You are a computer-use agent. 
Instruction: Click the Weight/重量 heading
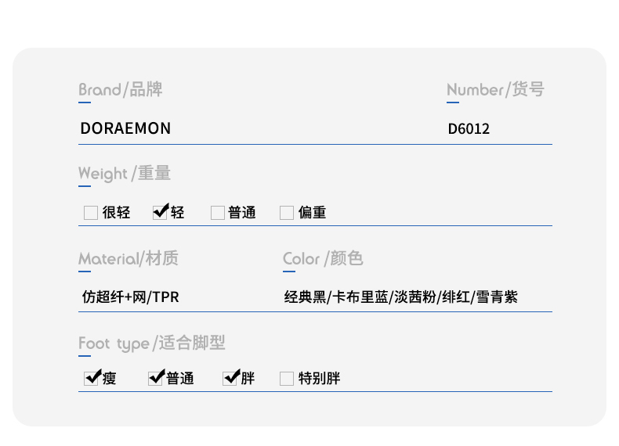(x=125, y=174)
